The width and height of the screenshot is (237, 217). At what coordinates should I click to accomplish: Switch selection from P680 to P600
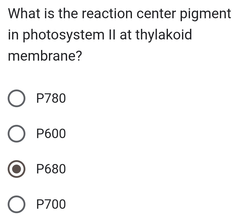coord(17,133)
